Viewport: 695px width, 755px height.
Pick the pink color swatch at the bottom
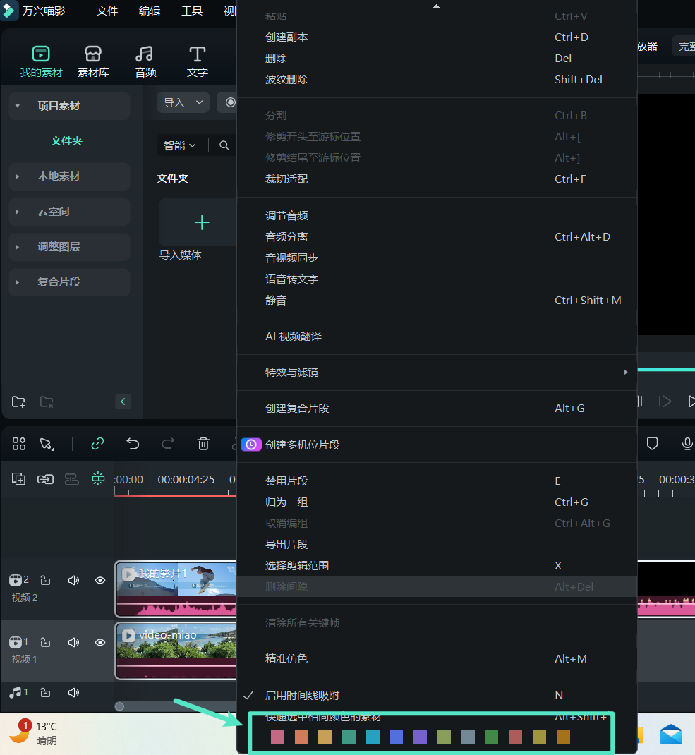pyautogui.click(x=277, y=736)
